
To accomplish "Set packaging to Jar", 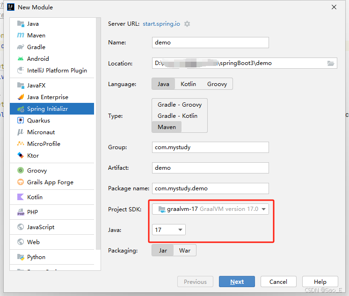I will 163,250.
